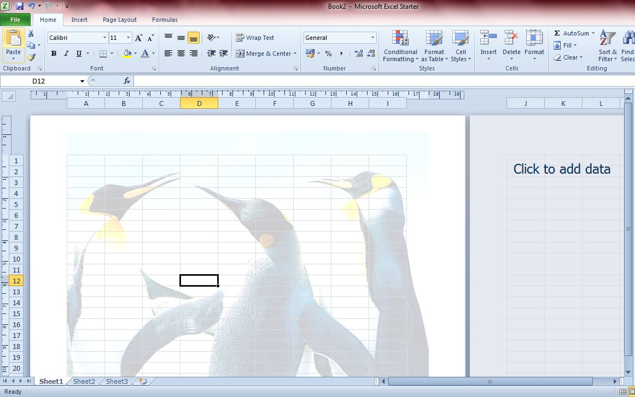Toggle Wrap Text for the cell
The height and width of the screenshot is (397, 635).
coord(255,38)
